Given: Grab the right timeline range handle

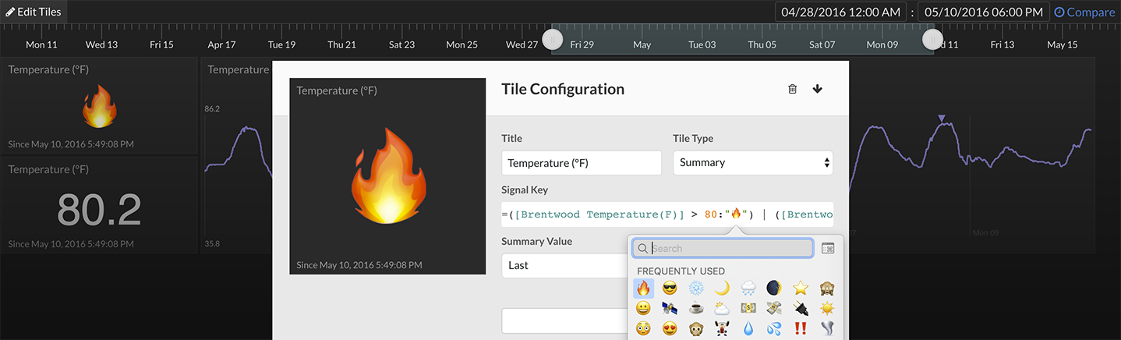Looking at the screenshot, I should (x=932, y=39).
